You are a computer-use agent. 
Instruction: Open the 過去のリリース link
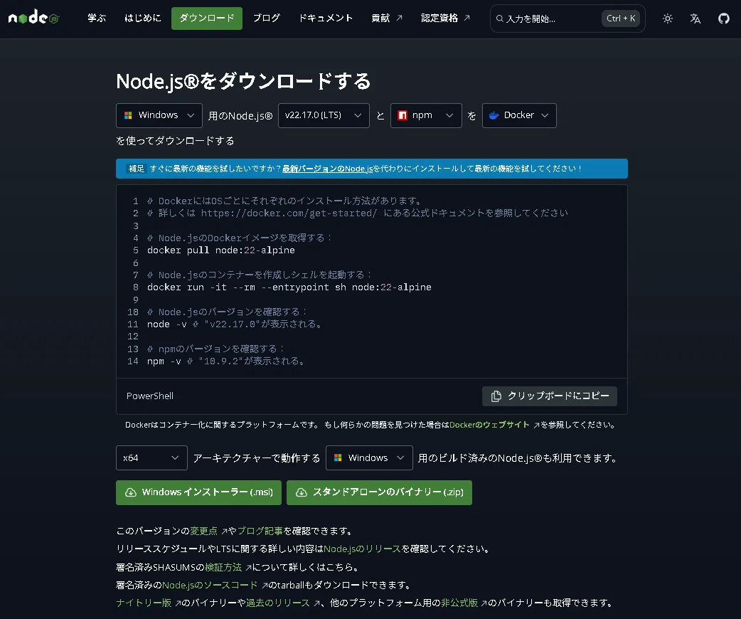click(277, 603)
